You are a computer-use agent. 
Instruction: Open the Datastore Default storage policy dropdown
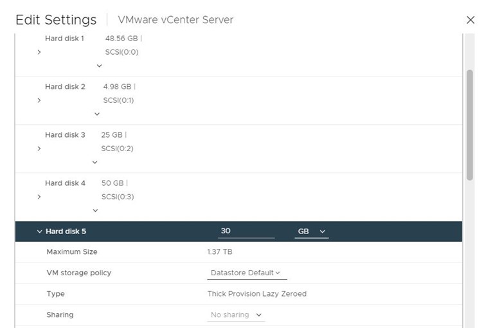[x=247, y=273]
